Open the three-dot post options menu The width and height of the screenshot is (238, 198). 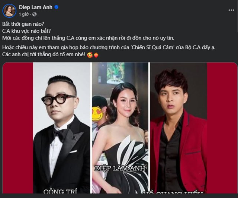(x=231, y=10)
